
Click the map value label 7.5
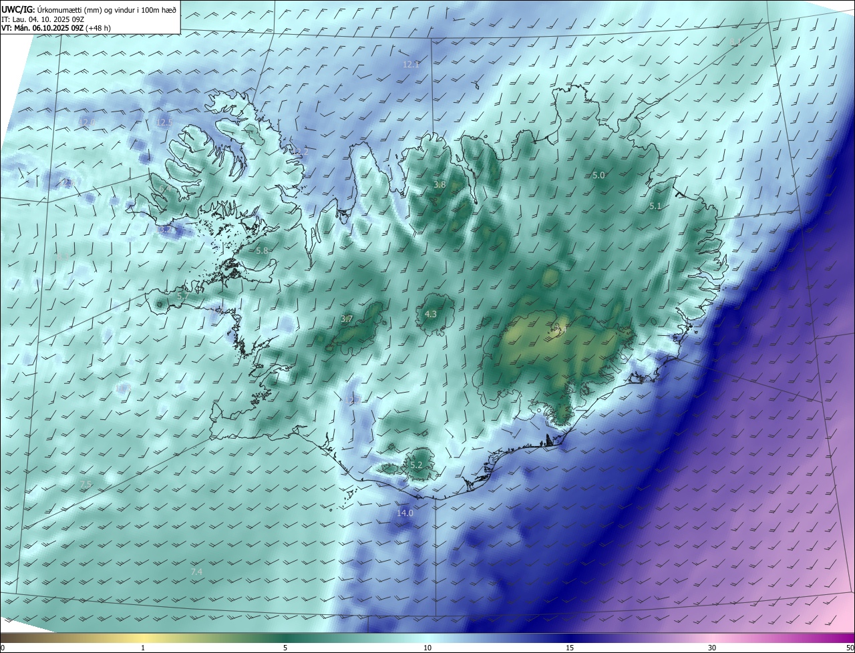[85, 484]
